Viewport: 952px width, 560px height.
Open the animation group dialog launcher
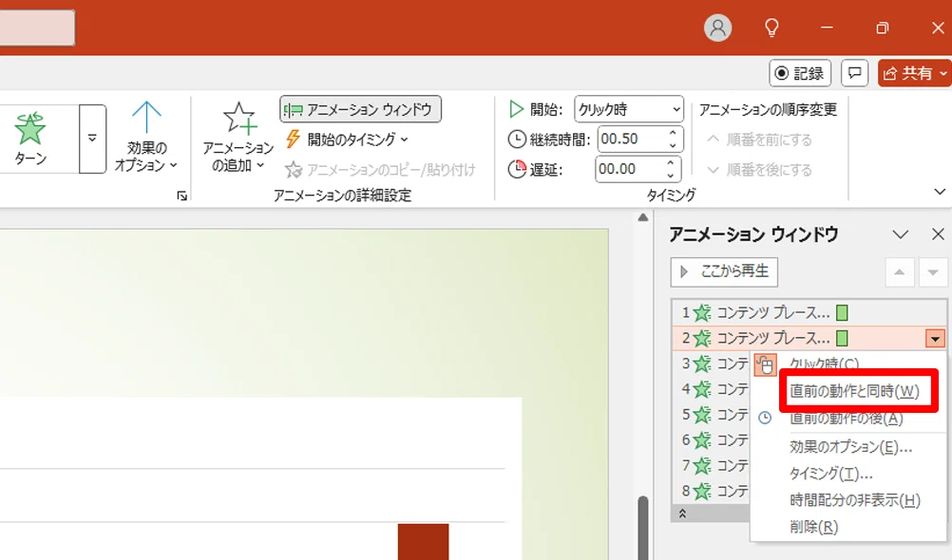pyautogui.click(x=181, y=196)
